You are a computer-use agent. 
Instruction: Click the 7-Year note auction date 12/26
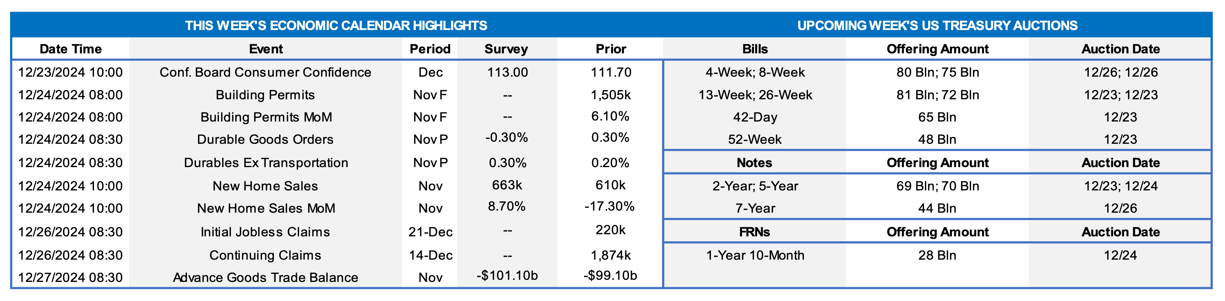(x=1120, y=208)
